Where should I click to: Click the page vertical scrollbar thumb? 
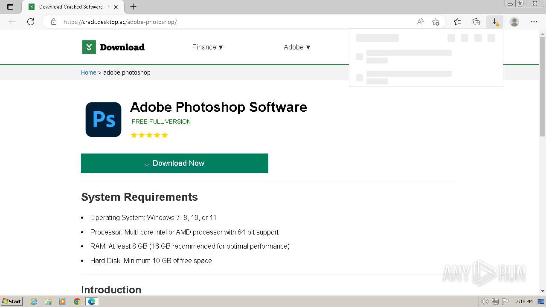coord(543,86)
